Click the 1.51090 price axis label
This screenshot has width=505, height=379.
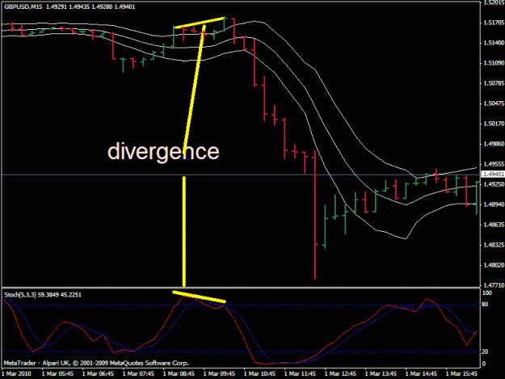(494, 63)
